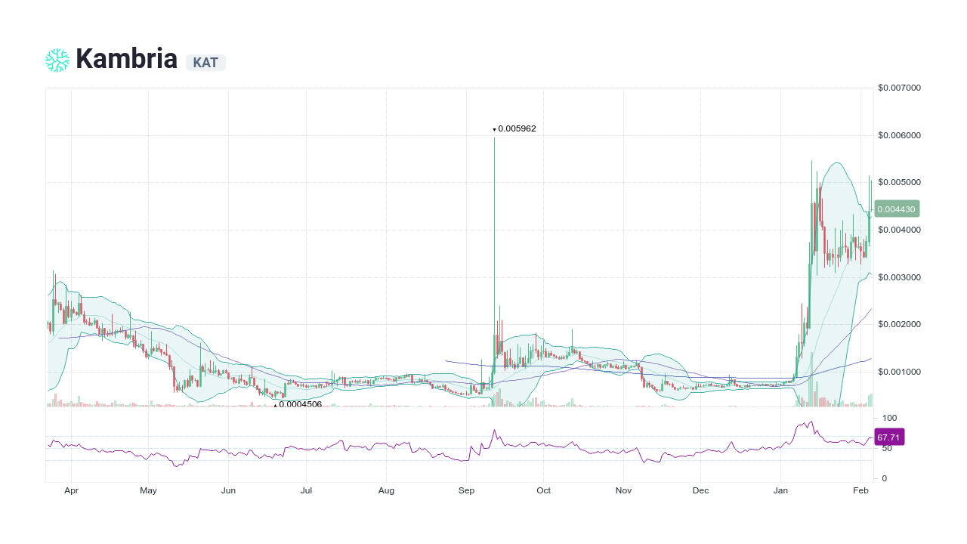967x544 pixels.
Task: Click the Kambria title text
Action: (x=126, y=58)
